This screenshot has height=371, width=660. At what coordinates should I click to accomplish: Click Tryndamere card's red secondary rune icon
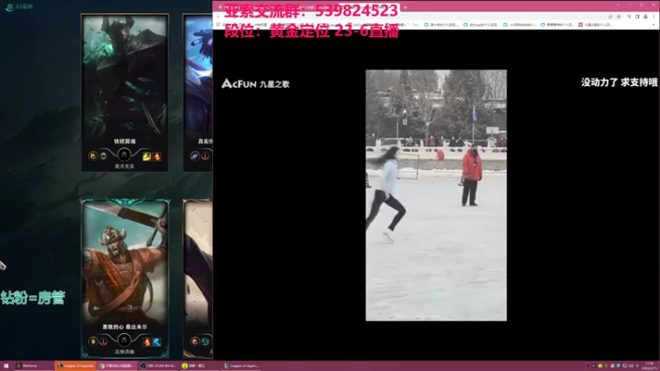point(104,342)
